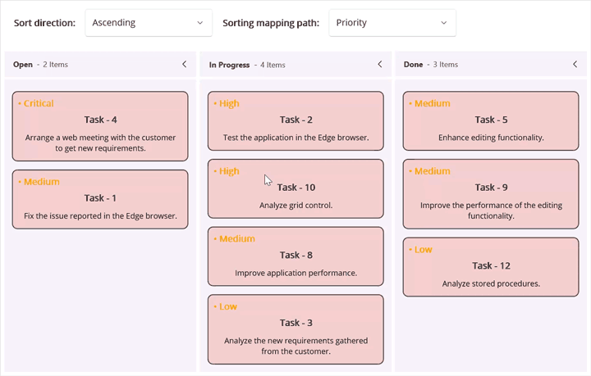
Task: Select the Task - 1 card title
Action: pyautogui.click(x=100, y=197)
